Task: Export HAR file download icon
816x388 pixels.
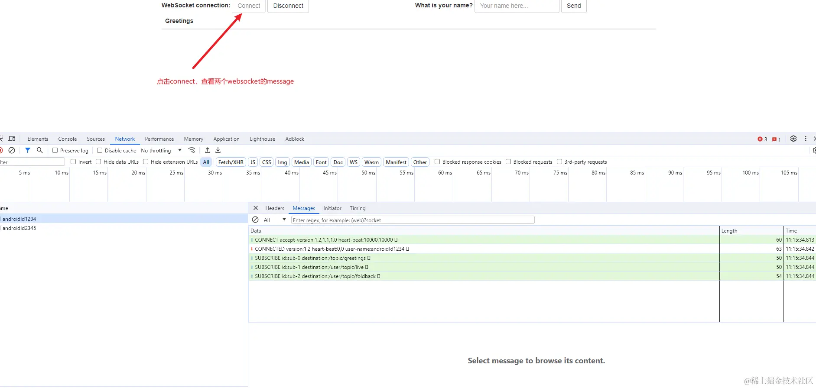Action: tap(218, 150)
